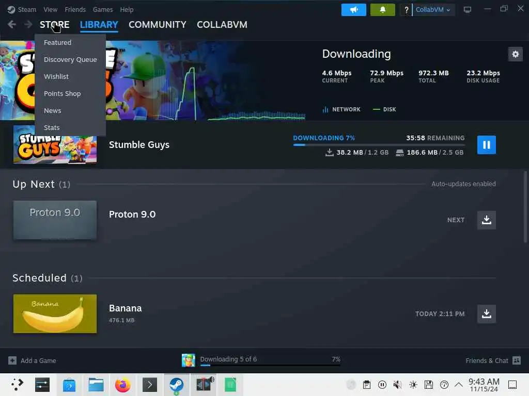Open the Help menu

127,9
